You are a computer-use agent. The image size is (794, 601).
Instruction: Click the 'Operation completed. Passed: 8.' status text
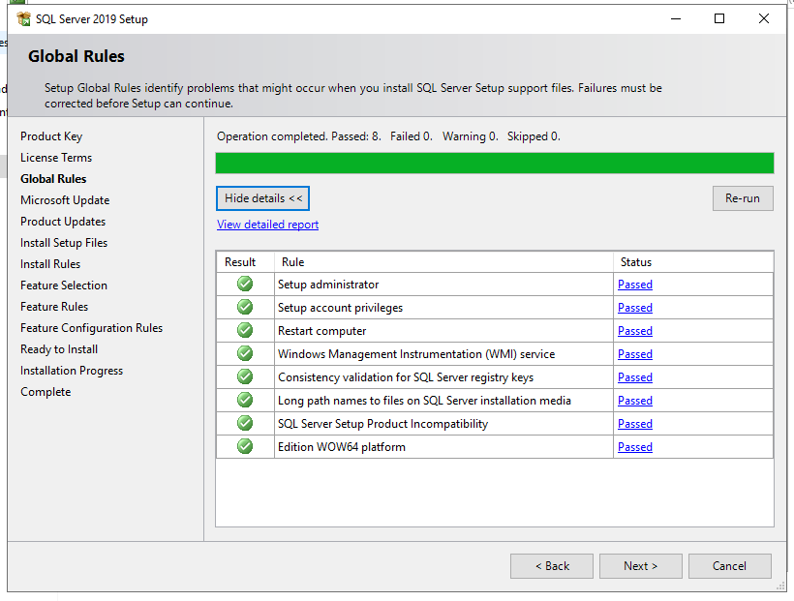299,136
